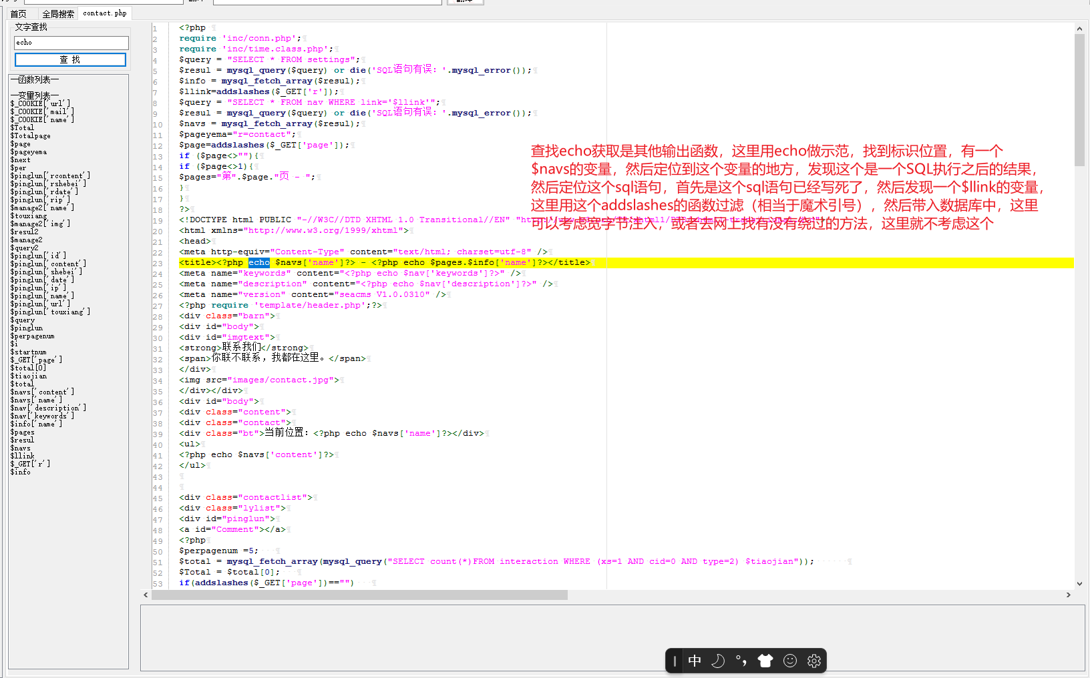The image size is (1090, 678).
Task: Click the 翻译 translate button
Action: 465,1
